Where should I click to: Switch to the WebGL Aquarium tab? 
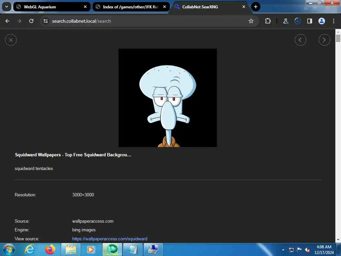click(52, 7)
